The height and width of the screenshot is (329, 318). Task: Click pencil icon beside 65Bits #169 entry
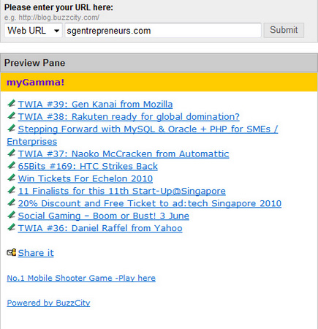11,165
